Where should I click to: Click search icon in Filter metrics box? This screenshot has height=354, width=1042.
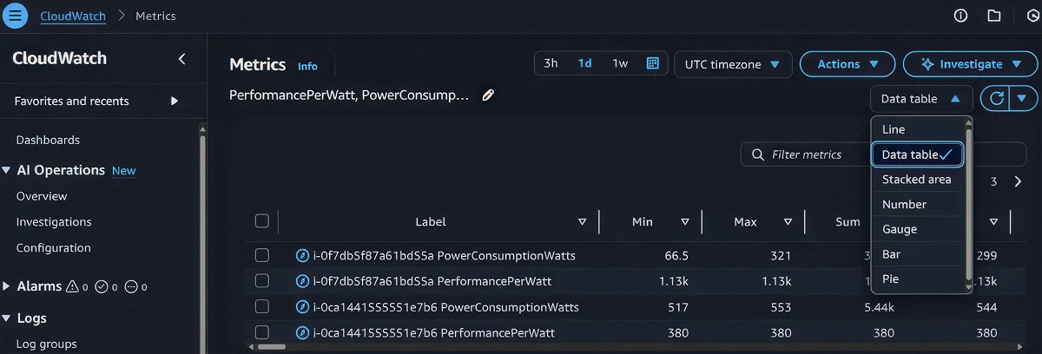tap(757, 154)
